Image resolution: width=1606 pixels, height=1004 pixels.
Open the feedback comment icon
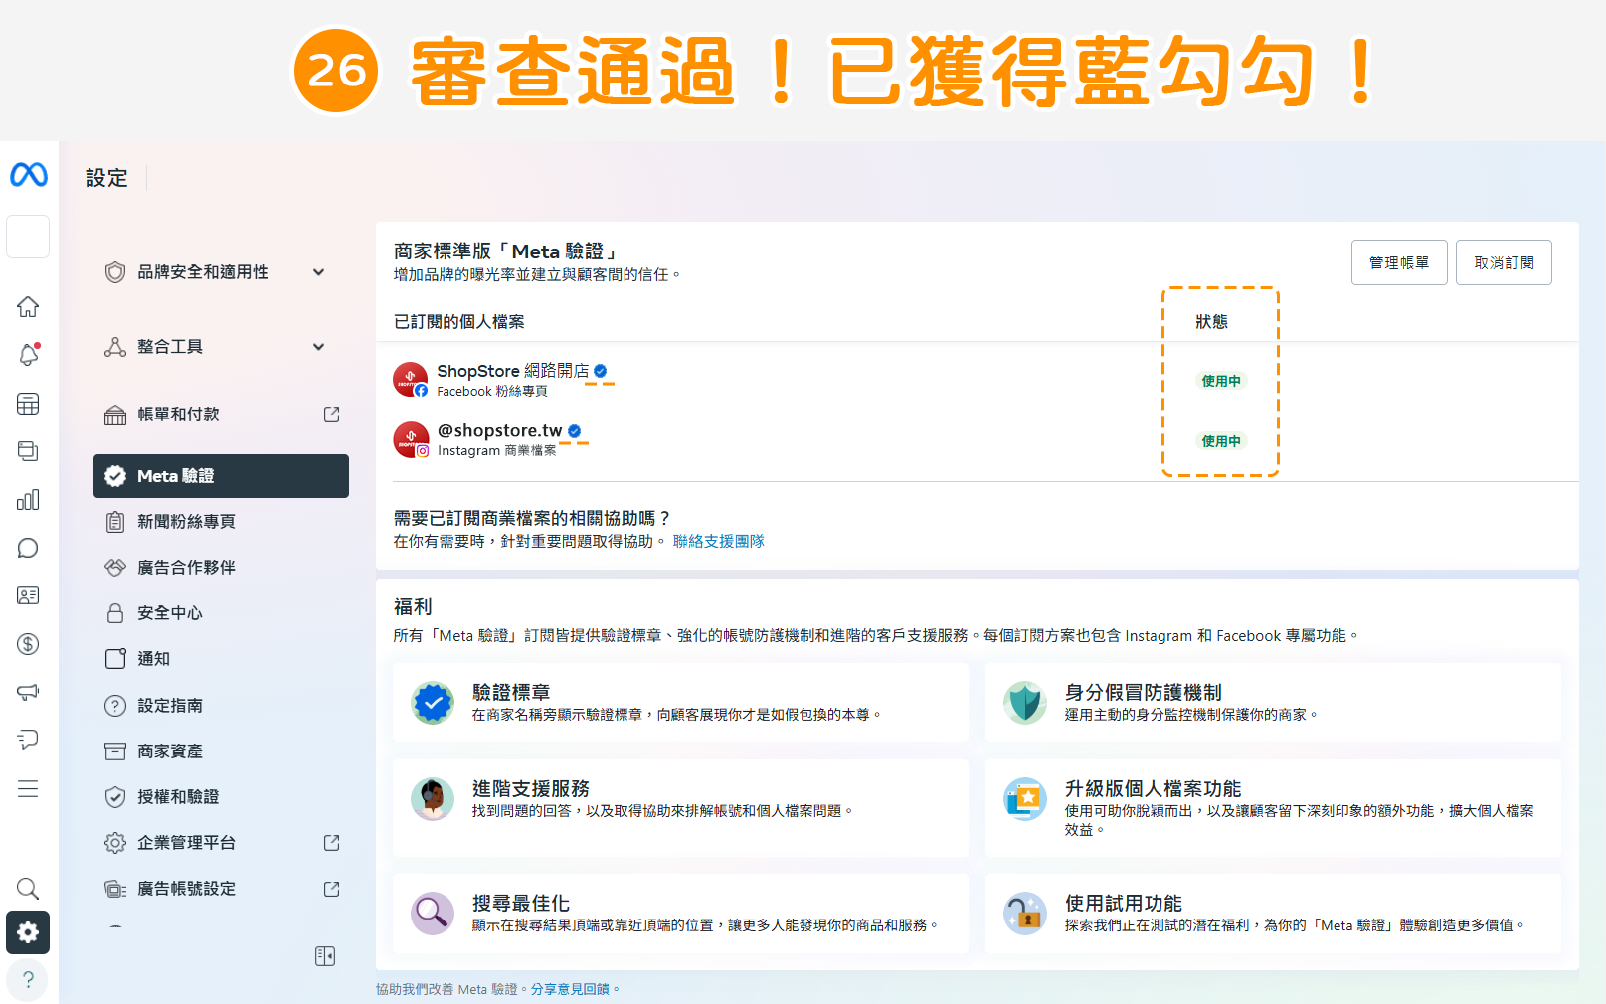tap(28, 739)
